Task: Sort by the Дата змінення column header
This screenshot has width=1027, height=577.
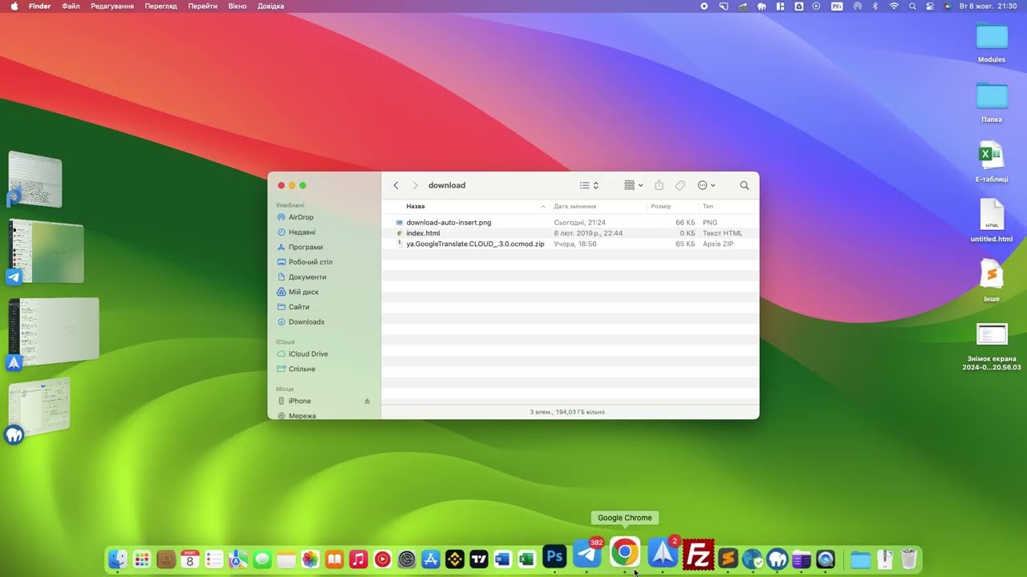Action: pyautogui.click(x=574, y=206)
